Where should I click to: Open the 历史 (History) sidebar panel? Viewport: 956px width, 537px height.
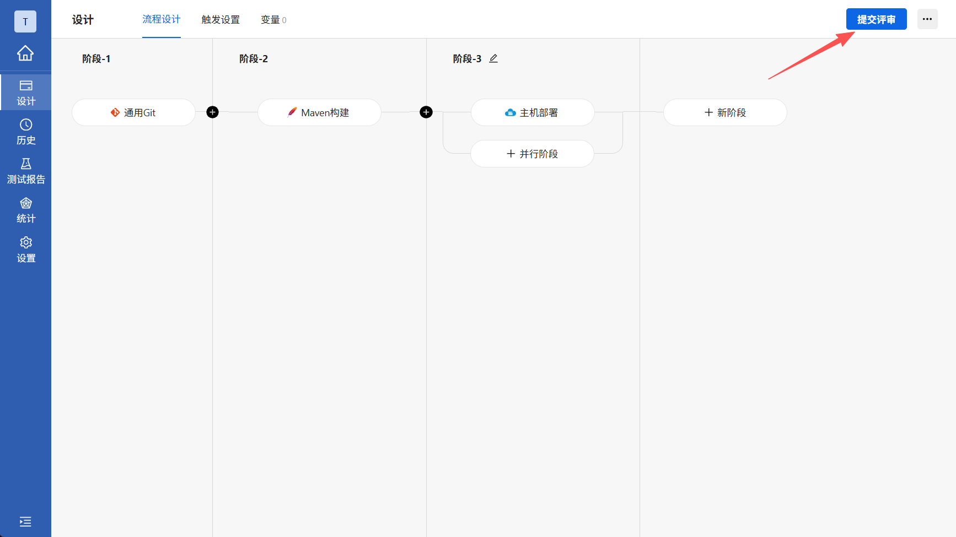(x=25, y=132)
